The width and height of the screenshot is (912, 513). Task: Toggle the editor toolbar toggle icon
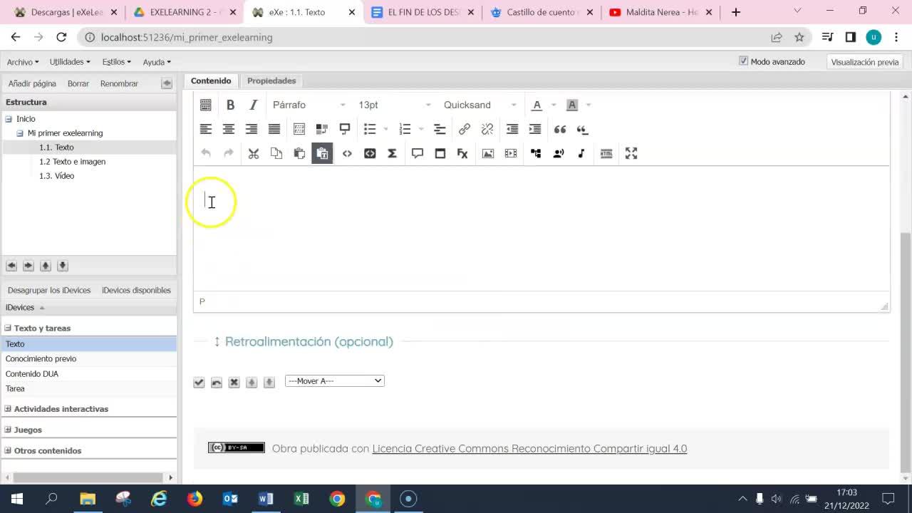click(206, 105)
